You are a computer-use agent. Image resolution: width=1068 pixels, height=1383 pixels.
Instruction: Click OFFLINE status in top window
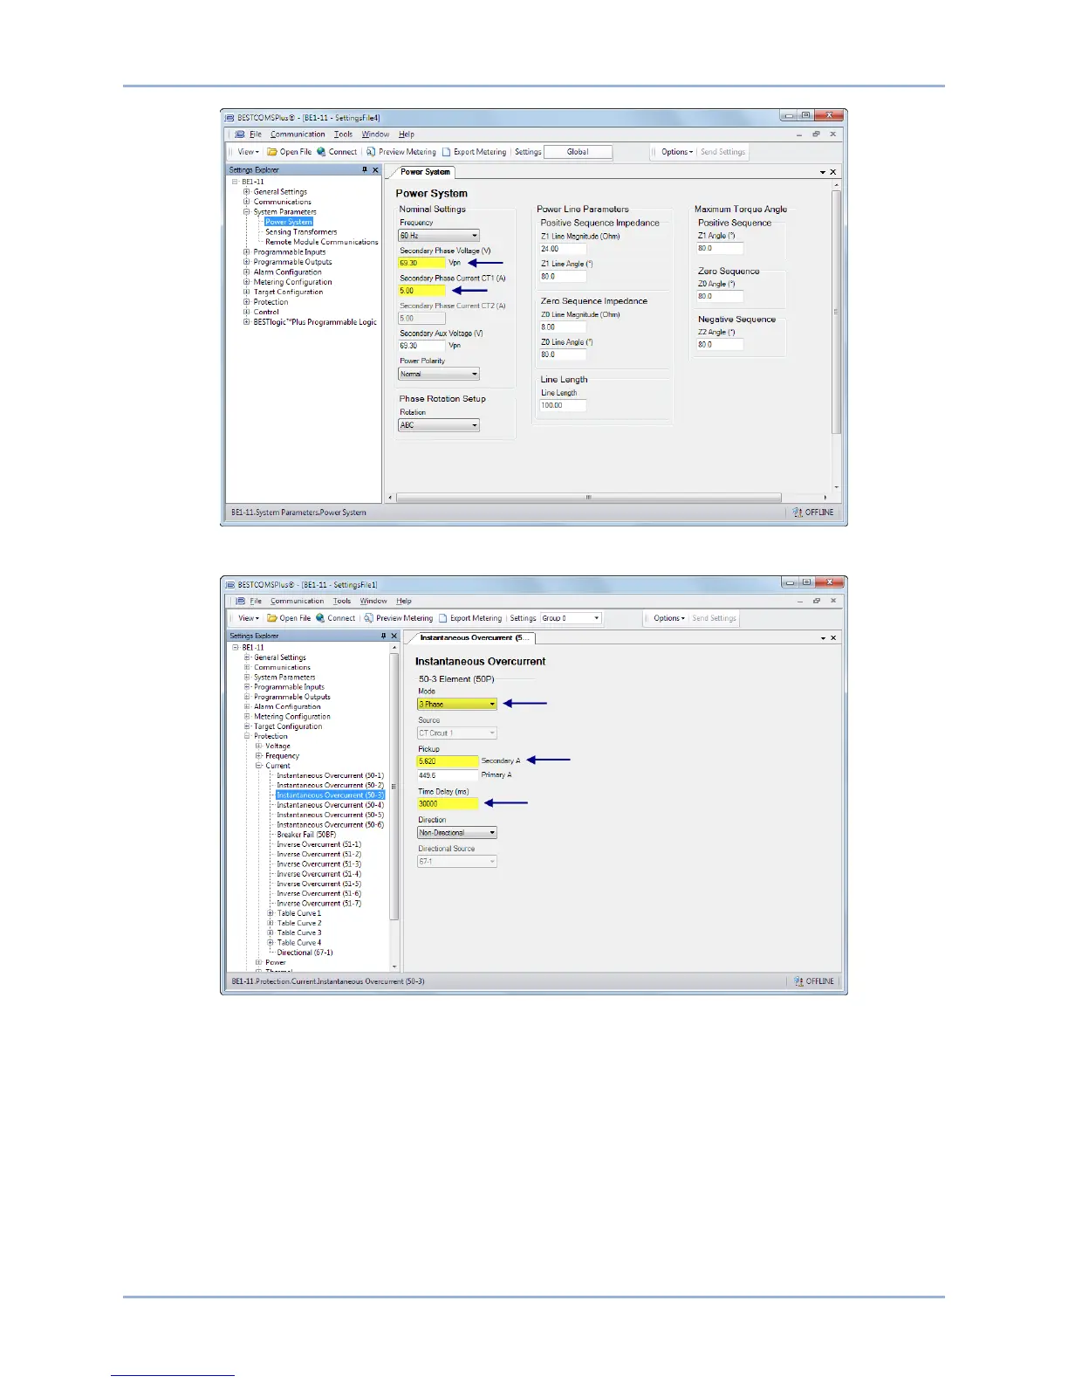click(813, 513)
